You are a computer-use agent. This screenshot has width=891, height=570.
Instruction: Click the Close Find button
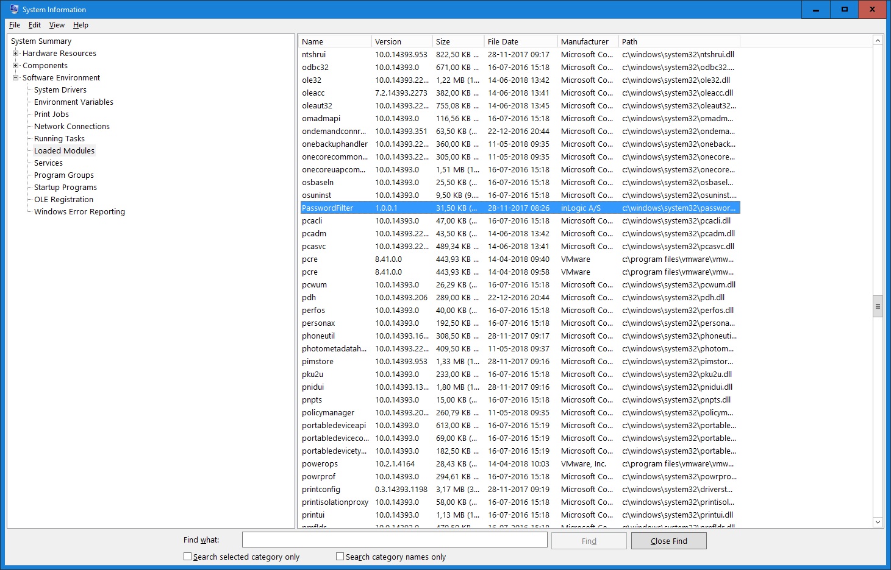[x=668, y=541]
